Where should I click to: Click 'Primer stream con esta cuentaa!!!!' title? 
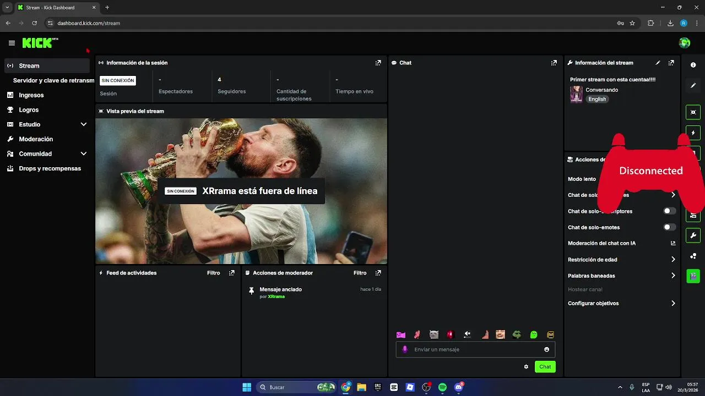[x=612, y=79]
